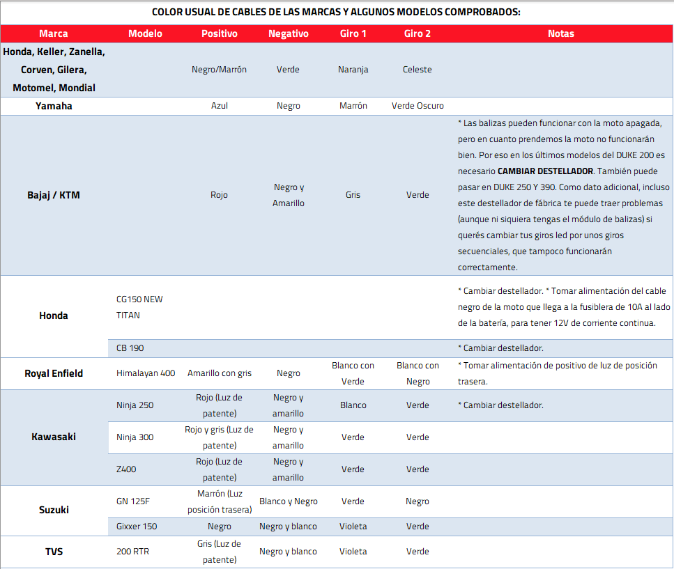Click the Himalayan 400 model cell

pyautogui.click(x=146, y=373)
